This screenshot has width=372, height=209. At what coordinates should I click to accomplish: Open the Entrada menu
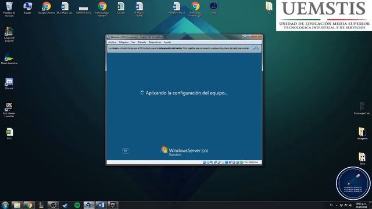[x=142, y=42]
